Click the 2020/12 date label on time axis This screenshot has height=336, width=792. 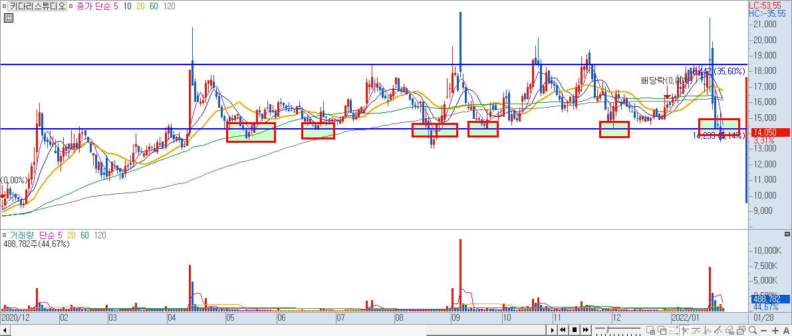(x=16, y=319)
